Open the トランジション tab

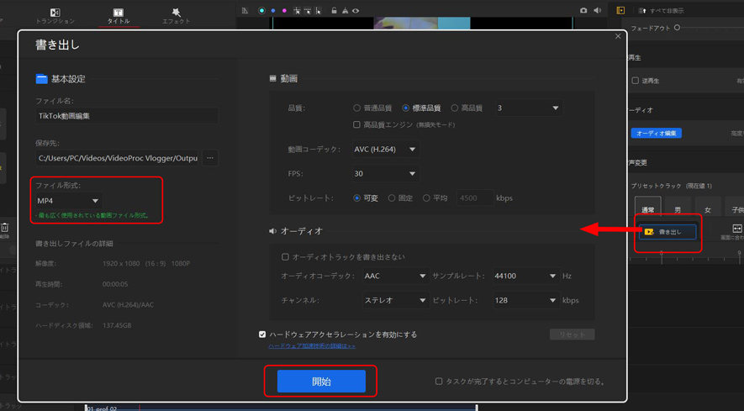(55, 16)
